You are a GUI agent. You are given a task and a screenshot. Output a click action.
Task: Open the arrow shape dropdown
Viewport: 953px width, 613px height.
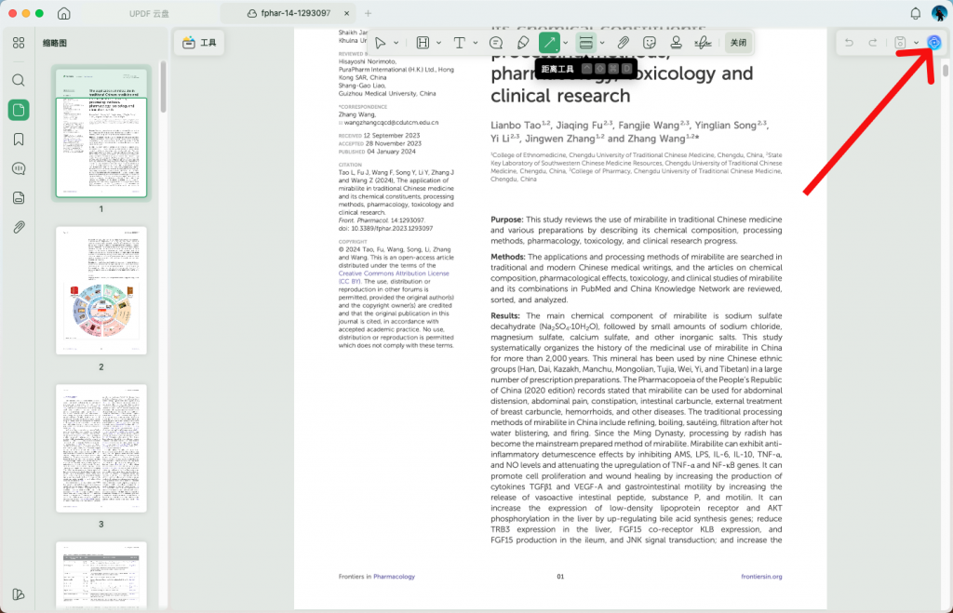pyautogui.click(x=565, y=43)
